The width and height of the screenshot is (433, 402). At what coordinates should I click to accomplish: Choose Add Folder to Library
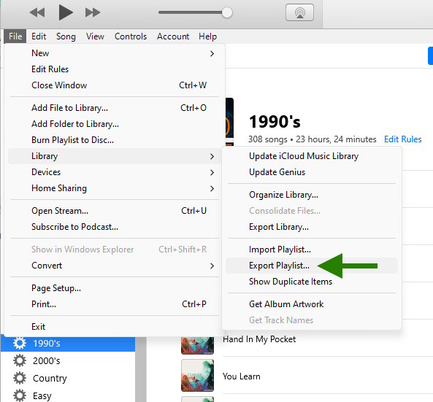tap(115, 124)
